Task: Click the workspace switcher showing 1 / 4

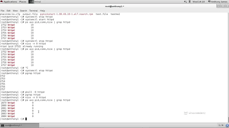Action: [x=221, y=125]
